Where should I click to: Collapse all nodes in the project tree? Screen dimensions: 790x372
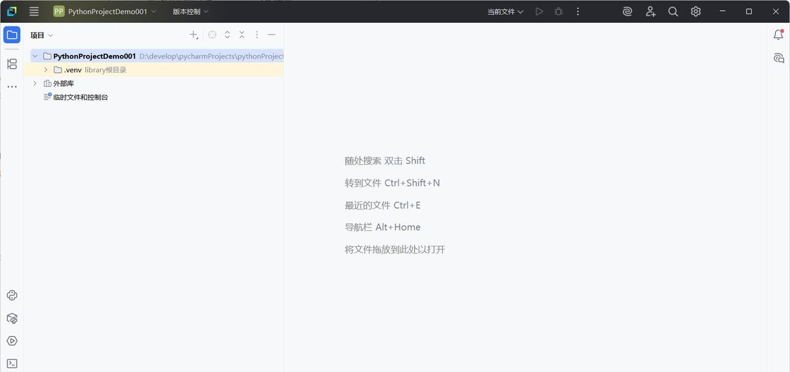click(241, 35)
